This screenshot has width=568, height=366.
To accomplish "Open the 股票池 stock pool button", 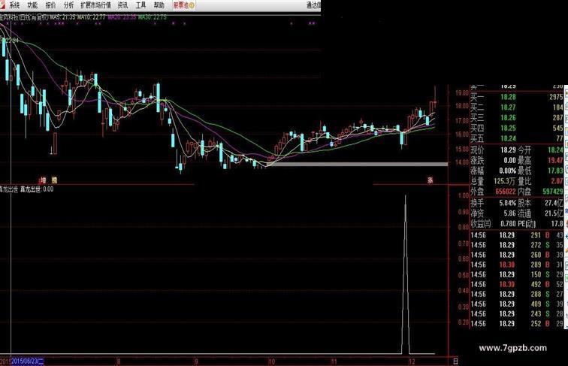I will [184, 5].
